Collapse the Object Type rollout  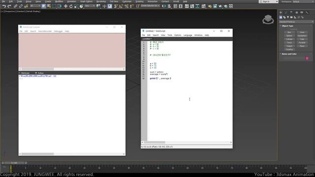click(287, 26)
